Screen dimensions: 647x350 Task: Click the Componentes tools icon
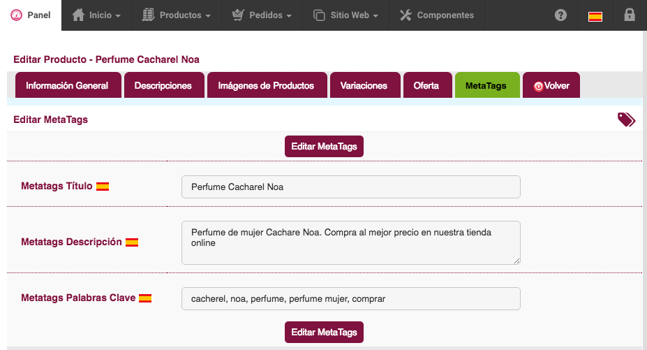pyautogui.click(x=406, y=15)
